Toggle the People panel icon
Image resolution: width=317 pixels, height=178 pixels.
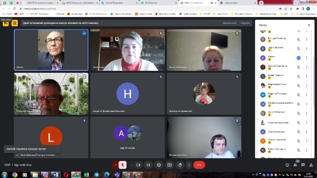(295, 165)
